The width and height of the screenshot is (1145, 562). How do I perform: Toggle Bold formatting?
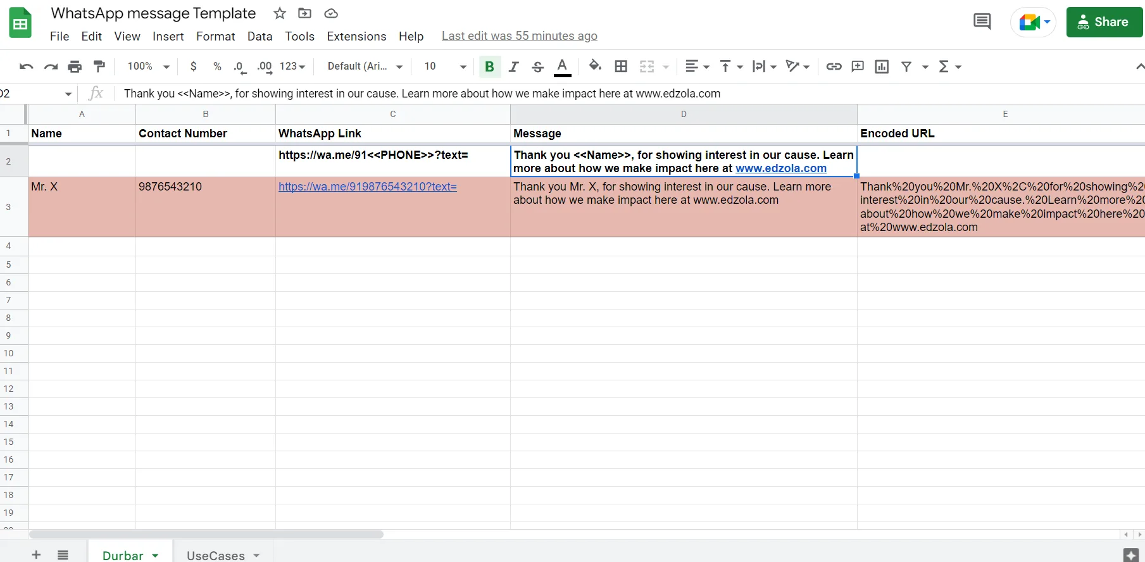pos(489,66)
